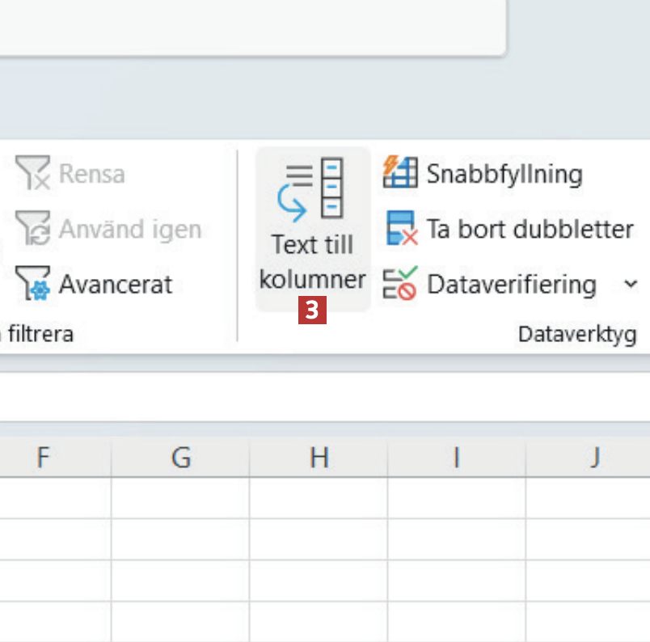Click the Dataverifiering icon
The image size is (650, 642).
pos(399,285)
